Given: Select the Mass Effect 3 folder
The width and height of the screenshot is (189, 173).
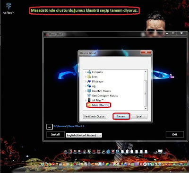Looking at the screenshot, I should (x=98, y=105).
